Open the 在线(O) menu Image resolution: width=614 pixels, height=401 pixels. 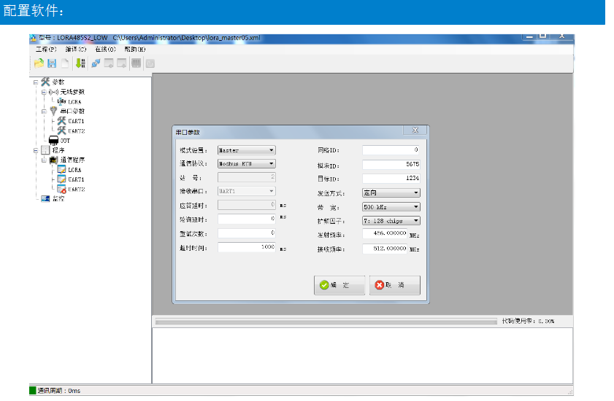pyautogui.click(x=105, y=50)
